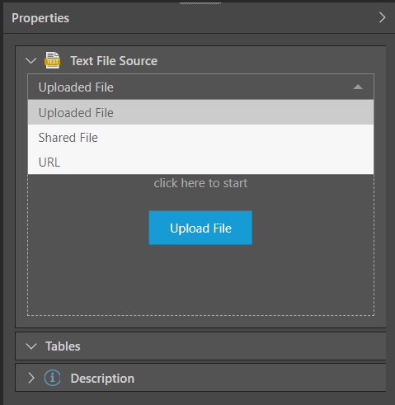This screenshot has height=405, width=395.
Task: Click the Upload File button
Action: [x=200, y=228]
